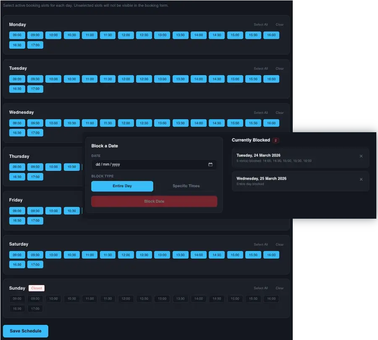The image size is (378, 340).
Task: Open the calendar picker icon in date field
Action: pos(210,165)
